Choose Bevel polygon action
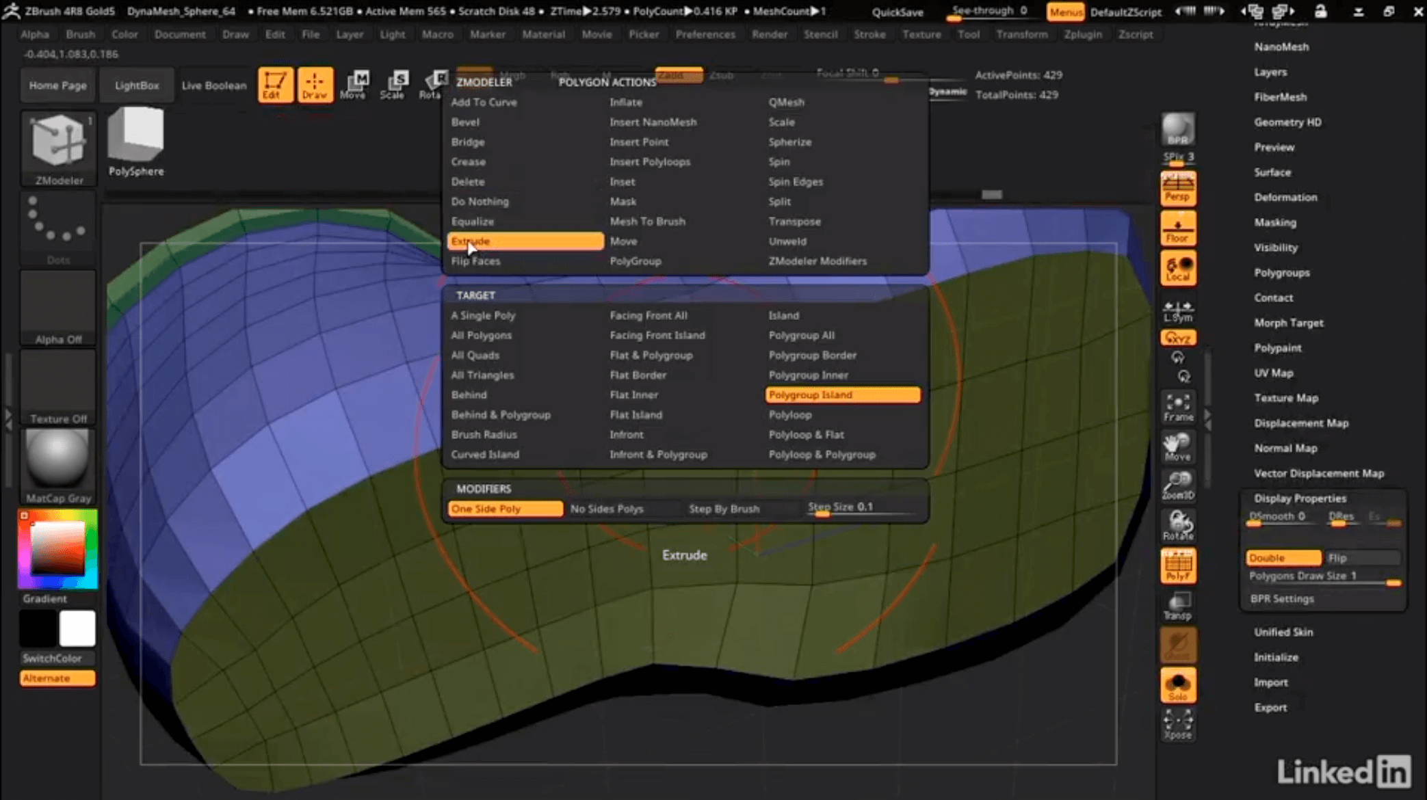 click(465, 122)
